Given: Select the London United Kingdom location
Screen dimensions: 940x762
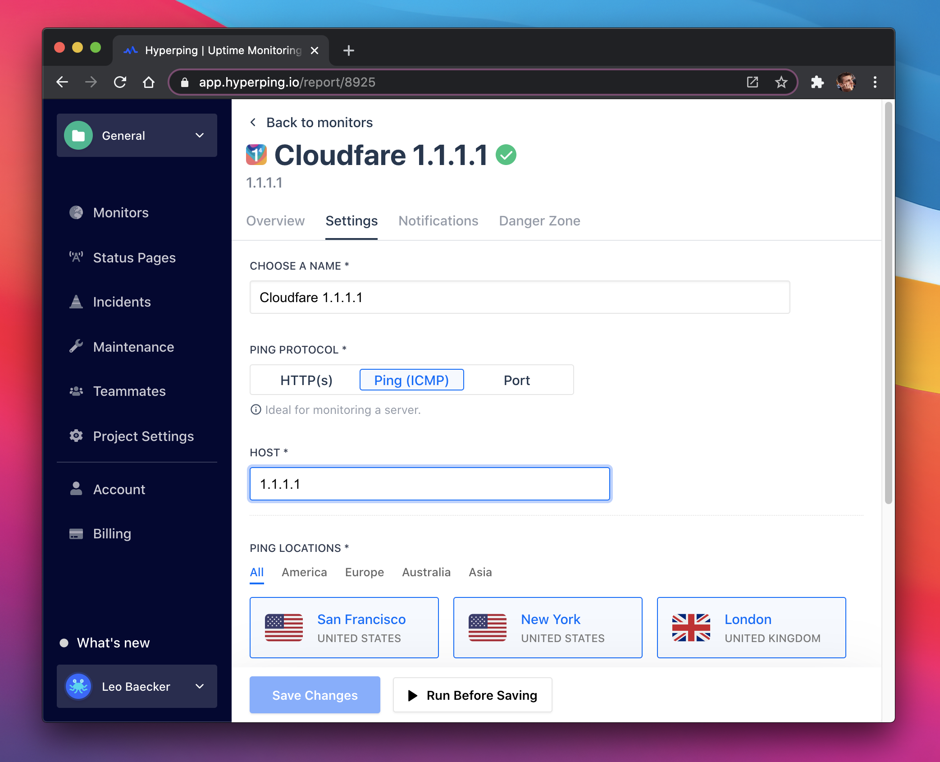Looking at the screenshot, I should coord(750,628).
